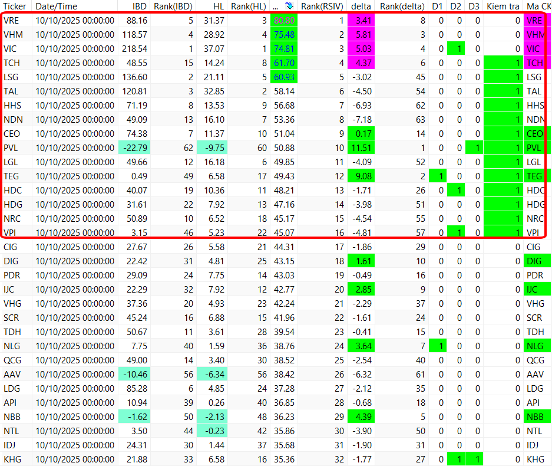Click the 74.81 value in VIC row
This screenshot has height=466, width=552.
(x=284, y=48)
